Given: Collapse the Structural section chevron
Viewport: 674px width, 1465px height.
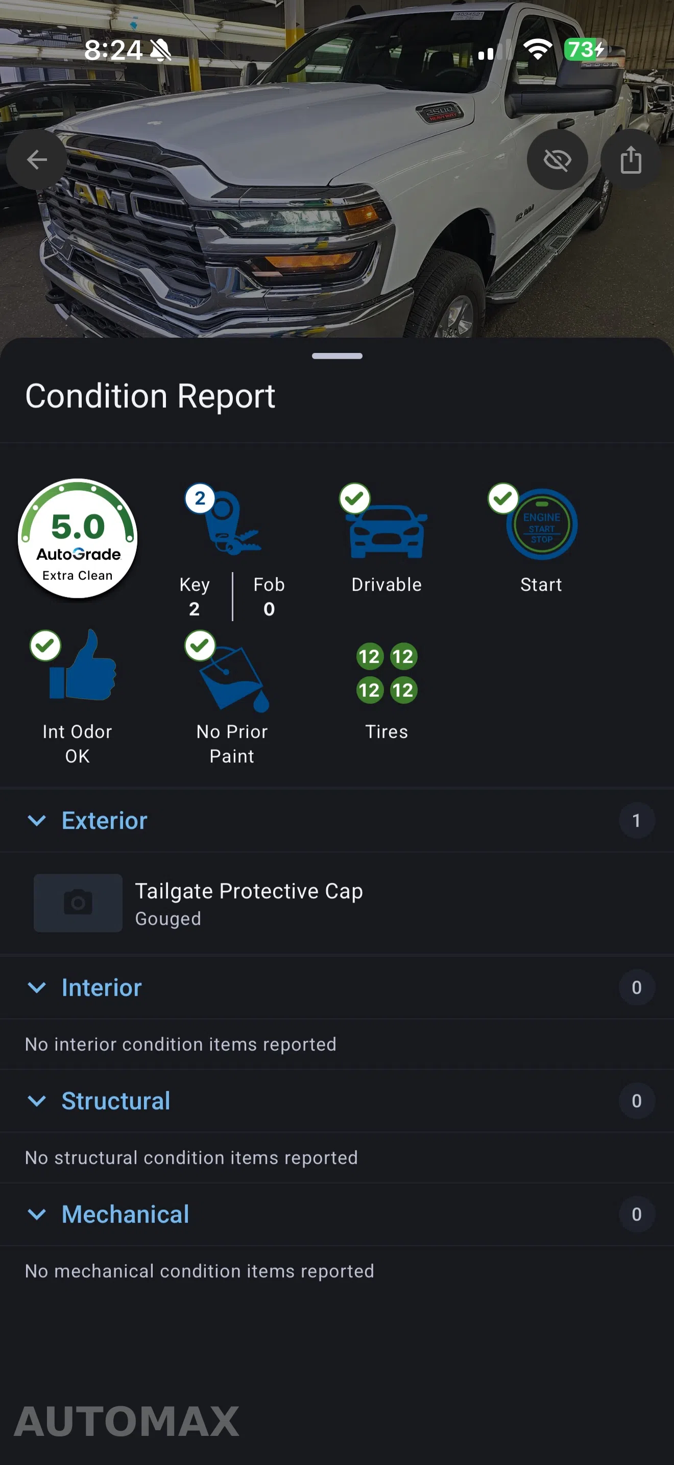Looking at the screenshot, I should point(37,1100).
